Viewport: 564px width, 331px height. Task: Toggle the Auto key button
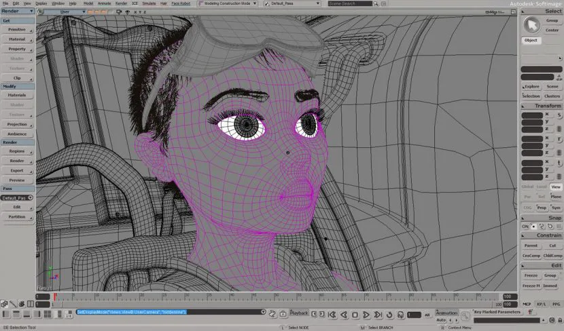(x=440, y=320)
